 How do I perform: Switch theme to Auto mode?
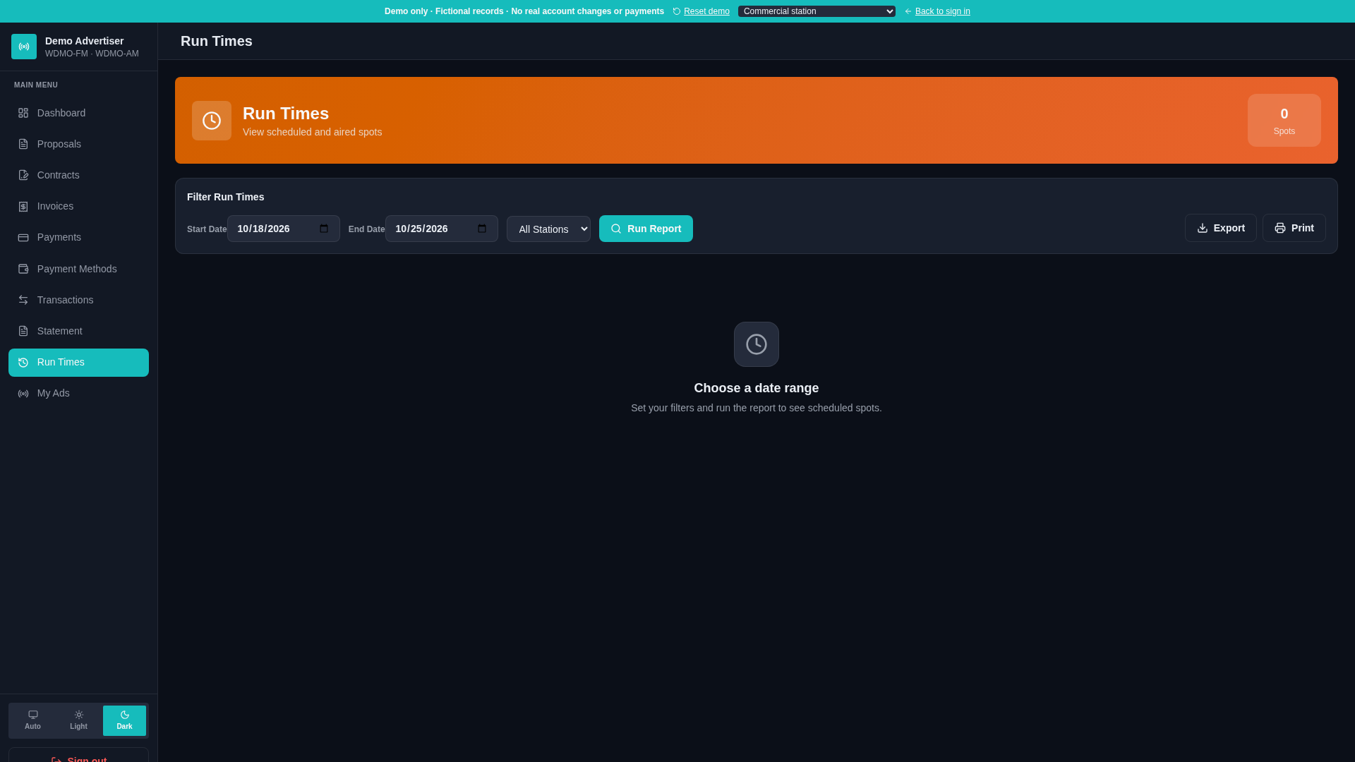click(32, 720)
